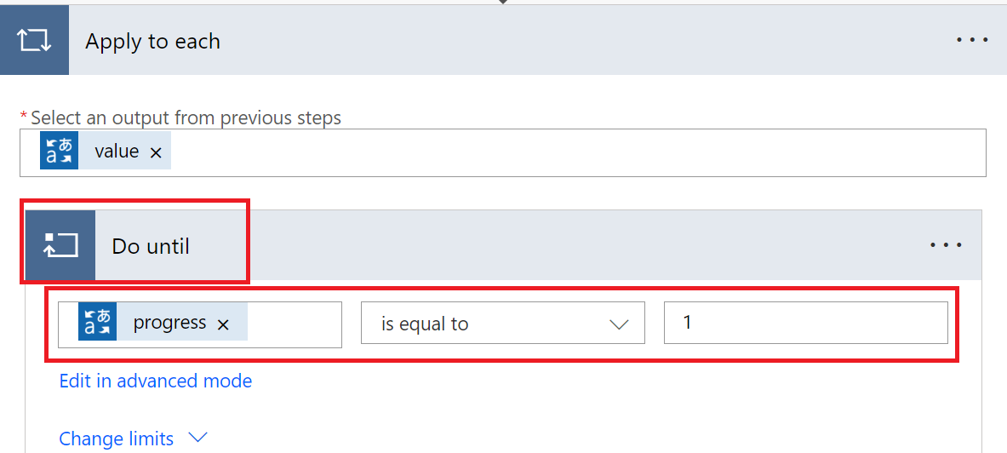This screenshot has width=1007, height=453.
Task: Click the Do until loop icon
Action: coord(60,245)
